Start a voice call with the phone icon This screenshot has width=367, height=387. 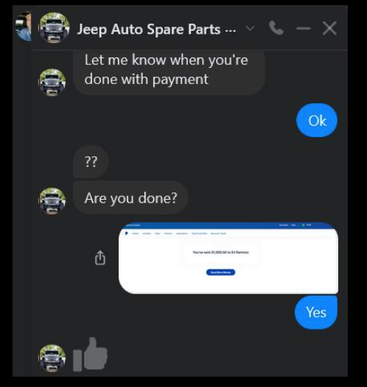tap(276, 28)
